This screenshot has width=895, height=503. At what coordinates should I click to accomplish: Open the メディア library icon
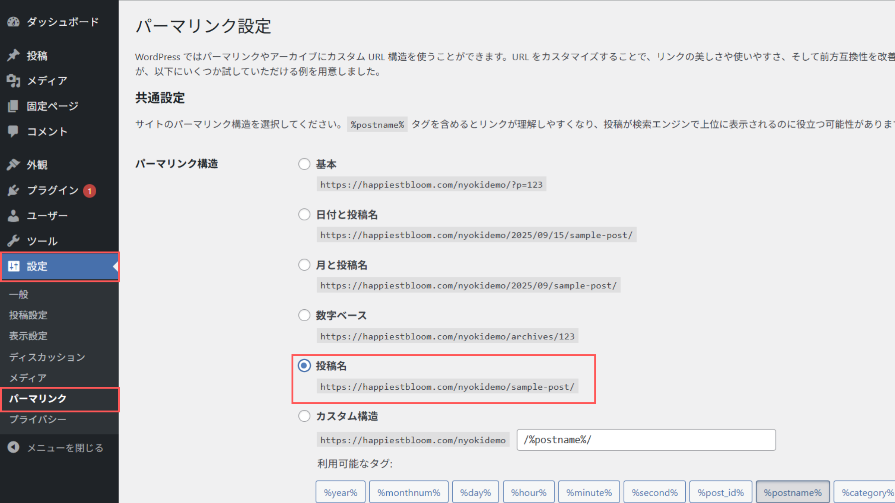pos(13,80)
